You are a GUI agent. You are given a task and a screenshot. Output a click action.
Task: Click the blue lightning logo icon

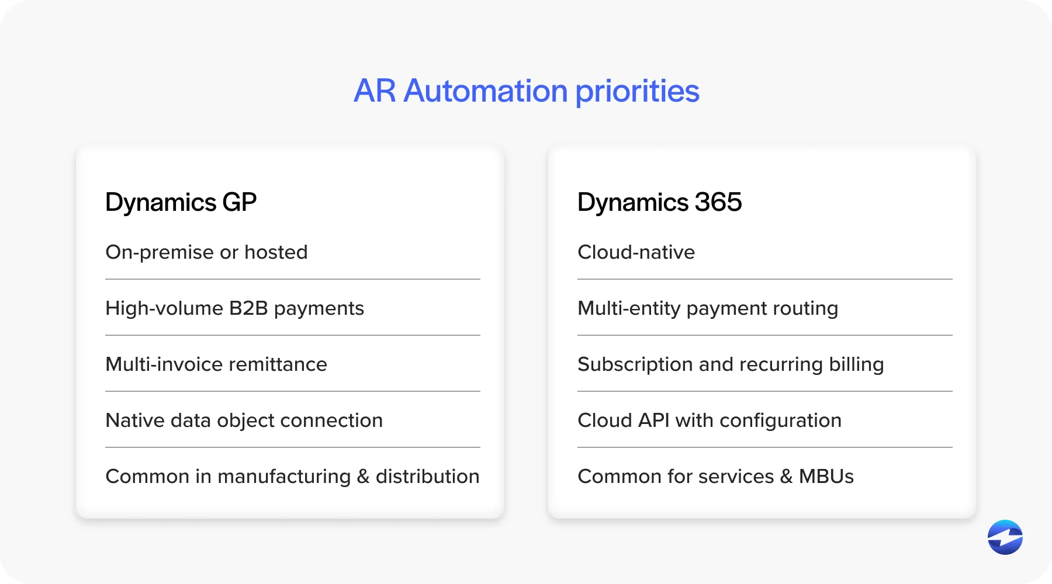1005,537
